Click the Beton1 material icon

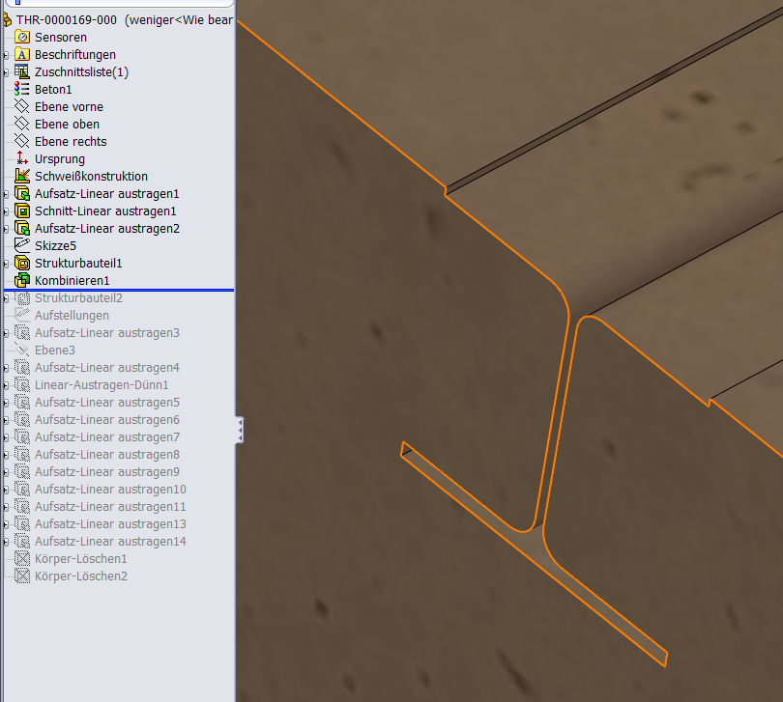point(22,89)
